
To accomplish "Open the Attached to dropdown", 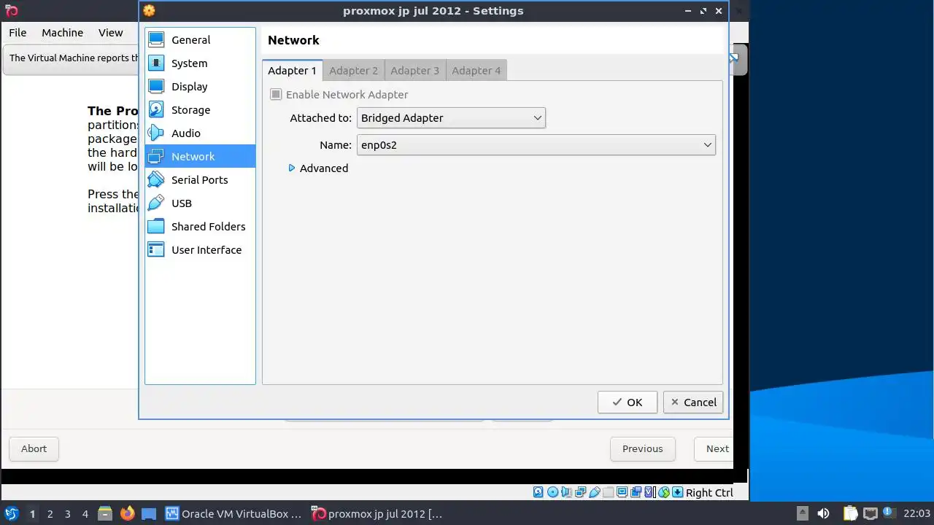I will click(x=451, y=118).
